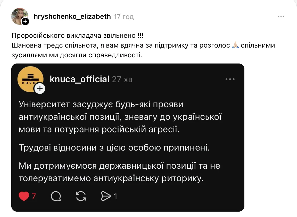
Task: Expand options for the quoted knuca_official post
Action: click(230, 79)
